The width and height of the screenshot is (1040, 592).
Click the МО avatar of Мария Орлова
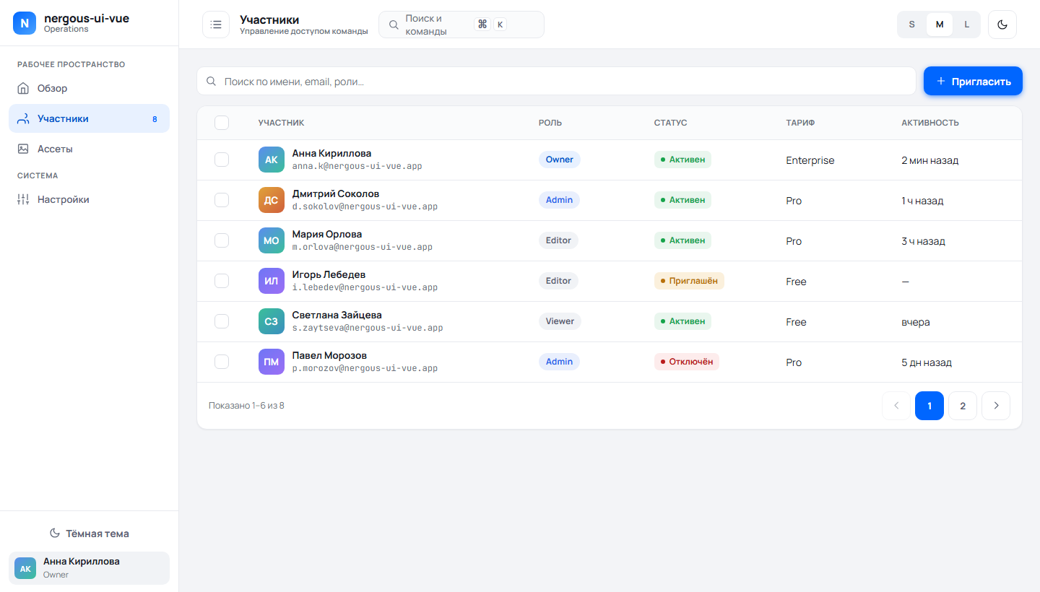pos(272,240)
